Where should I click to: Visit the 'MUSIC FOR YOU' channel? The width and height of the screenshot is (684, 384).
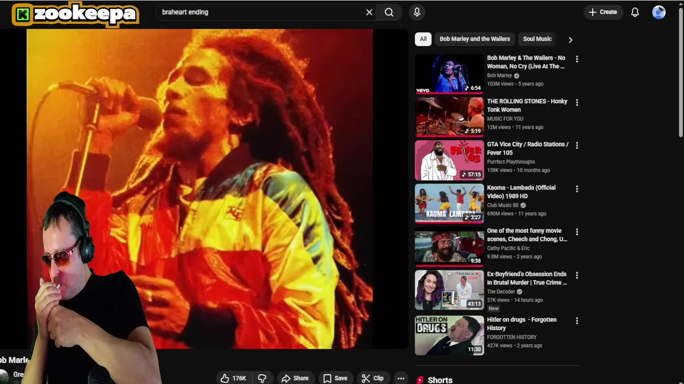click(x=505, y=119)
